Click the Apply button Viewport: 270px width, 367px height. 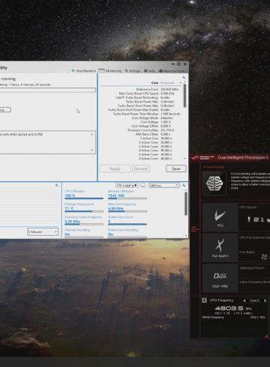(x=115, y=169)
